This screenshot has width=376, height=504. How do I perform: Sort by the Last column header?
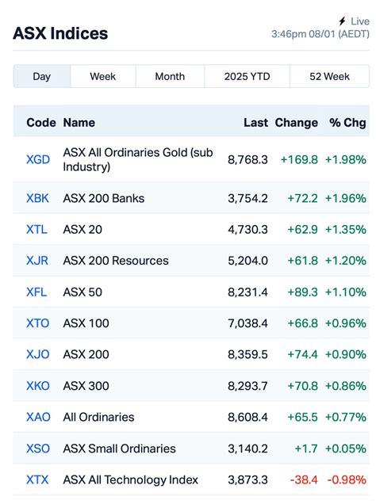pyautogui.click(x=255, y=123)
